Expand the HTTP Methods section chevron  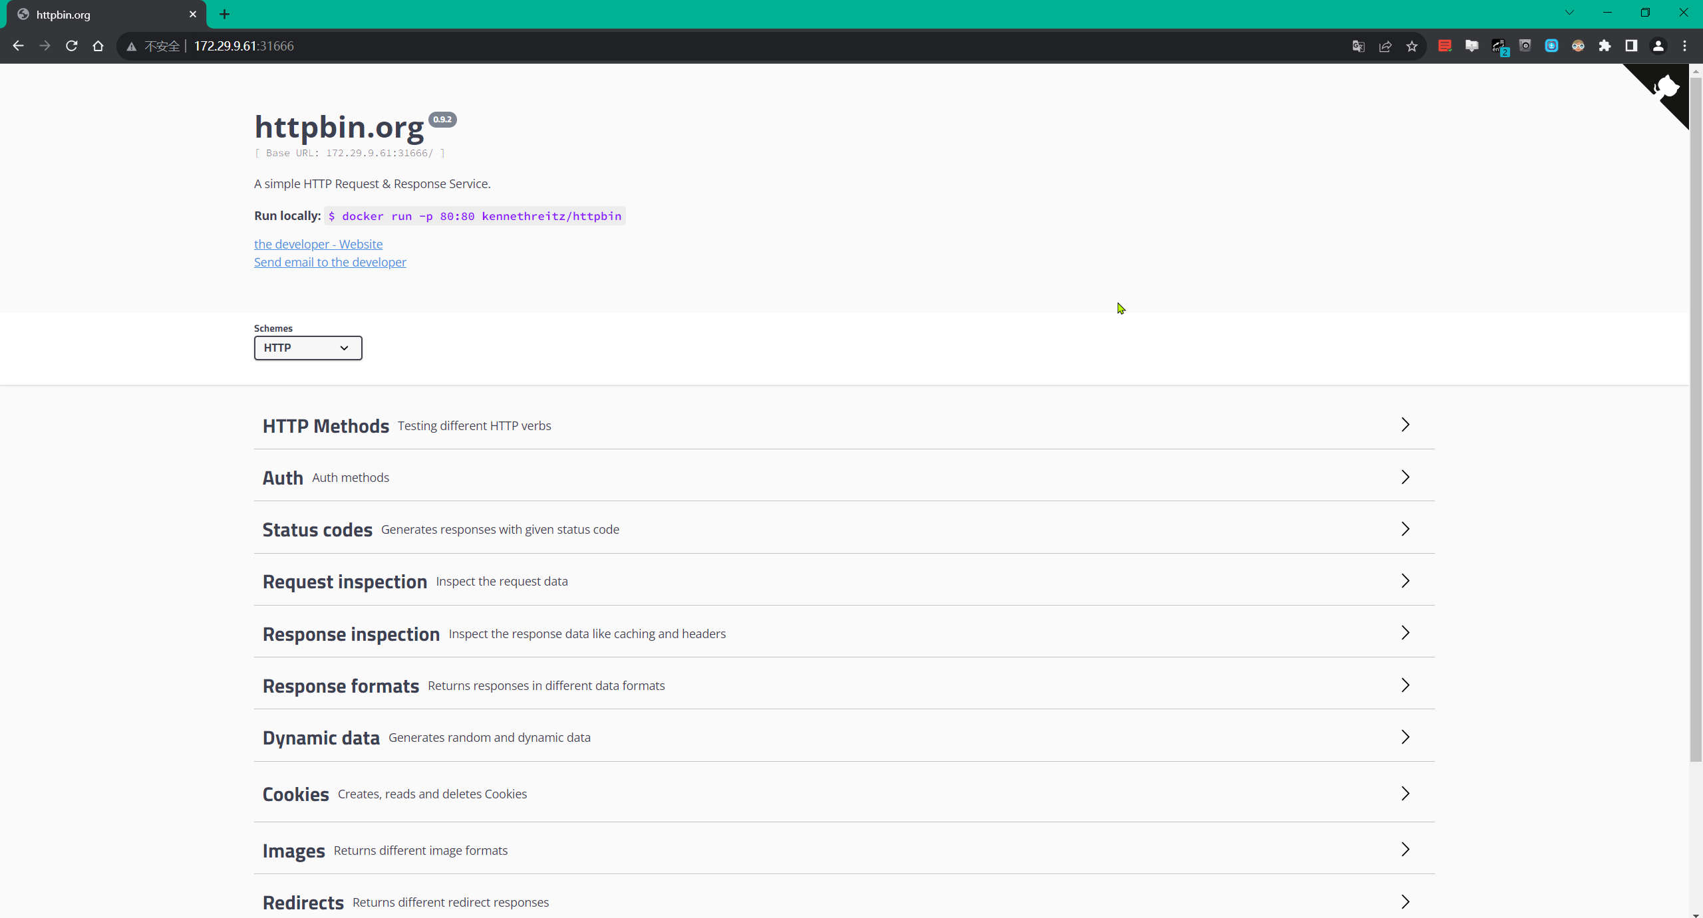click(1405, 425)
